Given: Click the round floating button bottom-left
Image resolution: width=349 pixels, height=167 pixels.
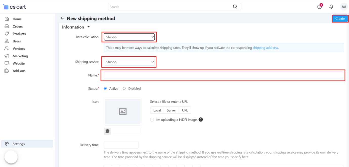Looking at the screenshot, I should 11,157.
